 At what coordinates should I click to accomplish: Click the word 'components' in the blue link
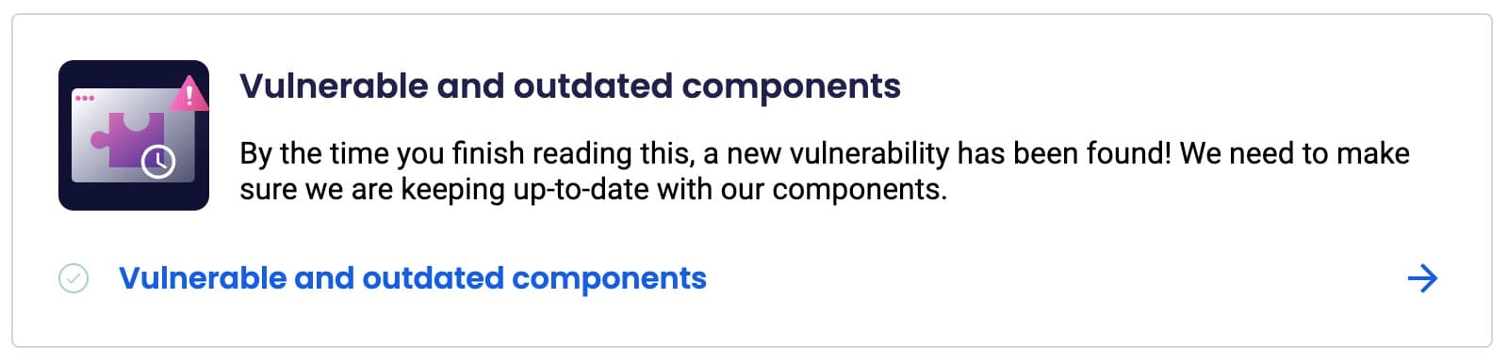click(x=609, y=279)
